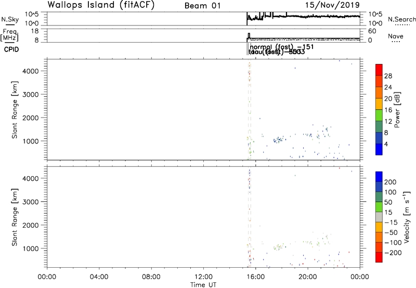
Task: Click the 60 tick on Nave axis
Action: coord(372,31)
